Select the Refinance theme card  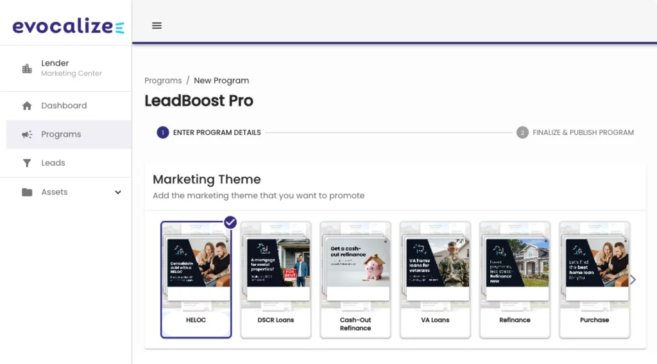(515, 280)
